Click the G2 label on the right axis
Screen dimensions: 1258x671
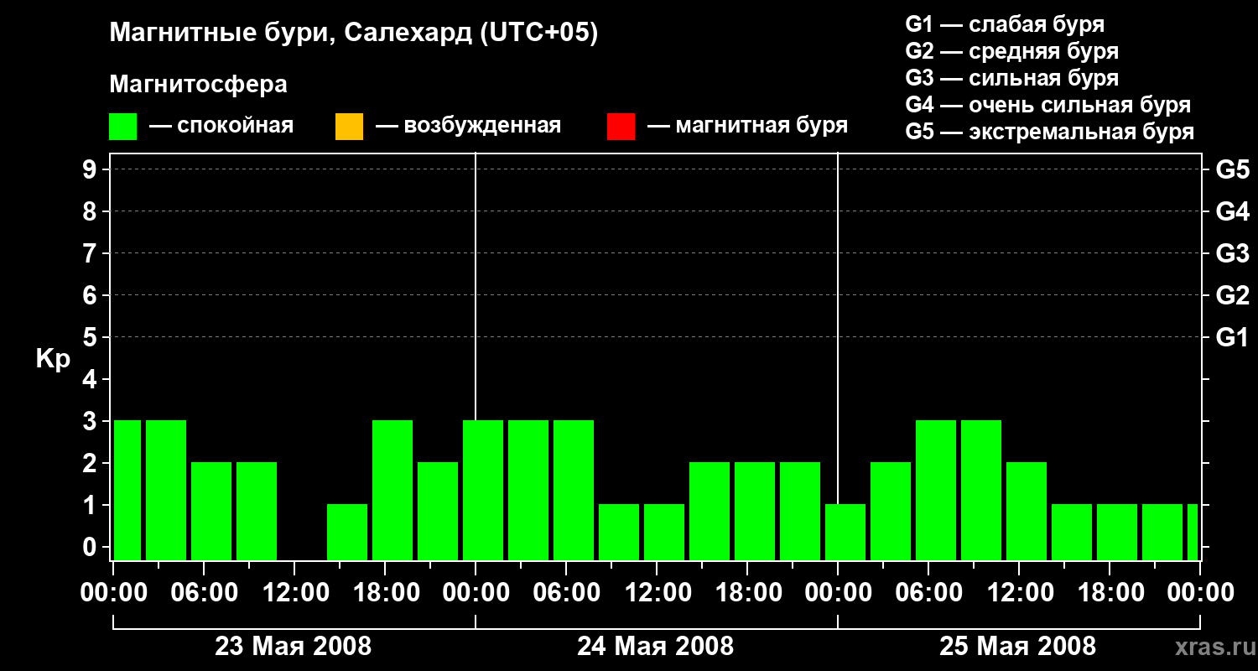[1233, 296]
